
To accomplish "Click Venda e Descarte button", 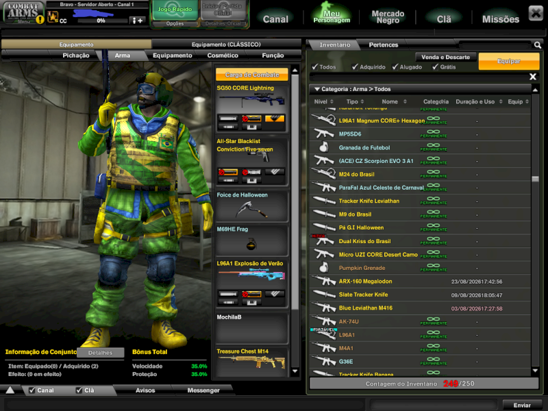I will (446, 57).
